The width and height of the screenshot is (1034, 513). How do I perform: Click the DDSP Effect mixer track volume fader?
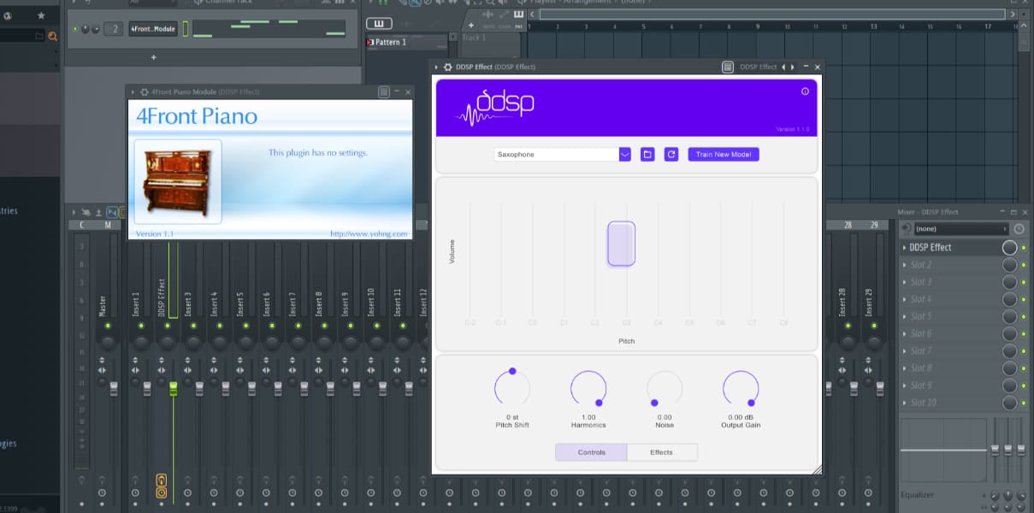(174, 389)
